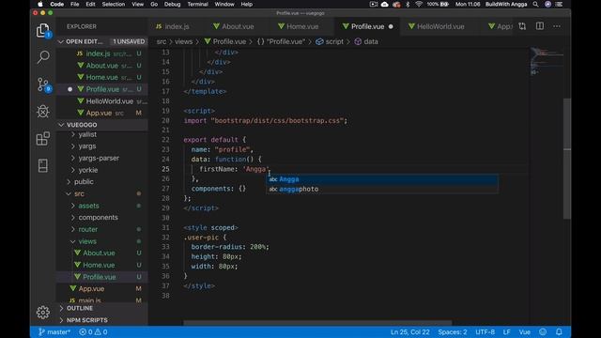Click the 1 UNSAVED badge
601x338 pixels.
pos(129,41)
